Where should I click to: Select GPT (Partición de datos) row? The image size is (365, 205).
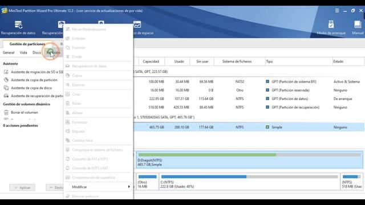[249, 99]
